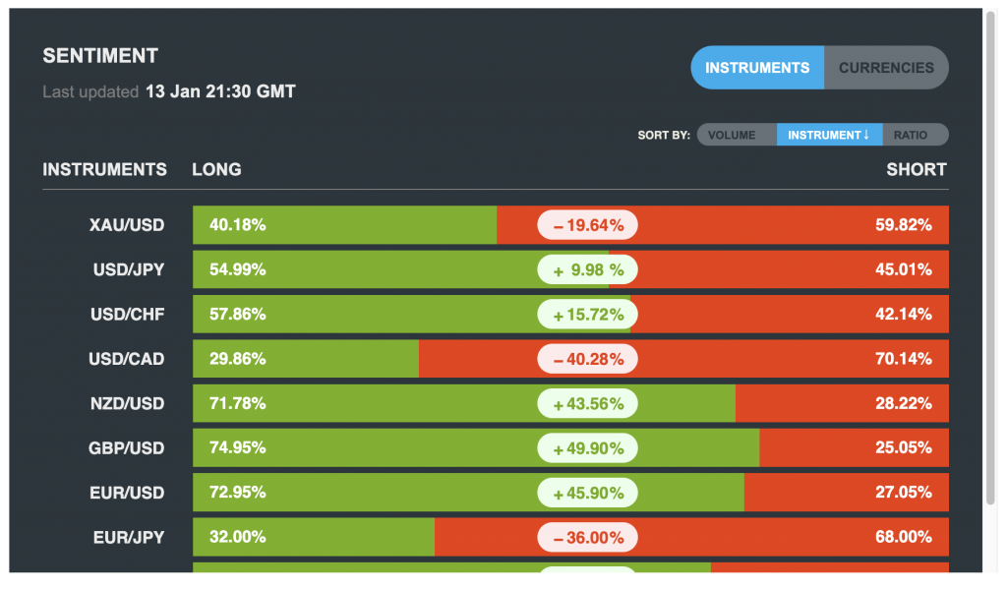The width and height of the screenshot is (1007, 589).
Task: Open the USD/CAD instrument
Action: [127, 359]
